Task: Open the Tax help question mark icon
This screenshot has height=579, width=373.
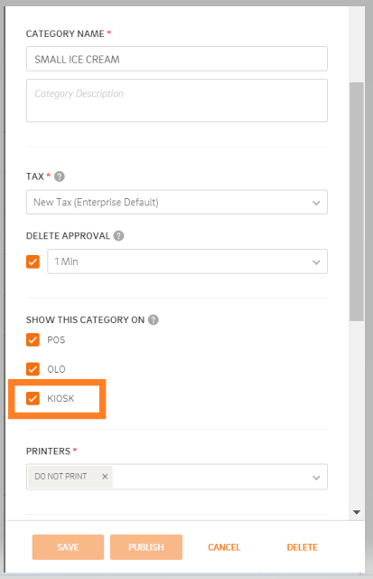Action: pyautogui.click(x=60, y=176)
